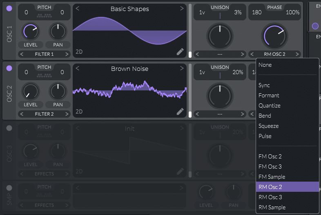
Task: Choose Sync in distortion menu
Action: (287, 85)
